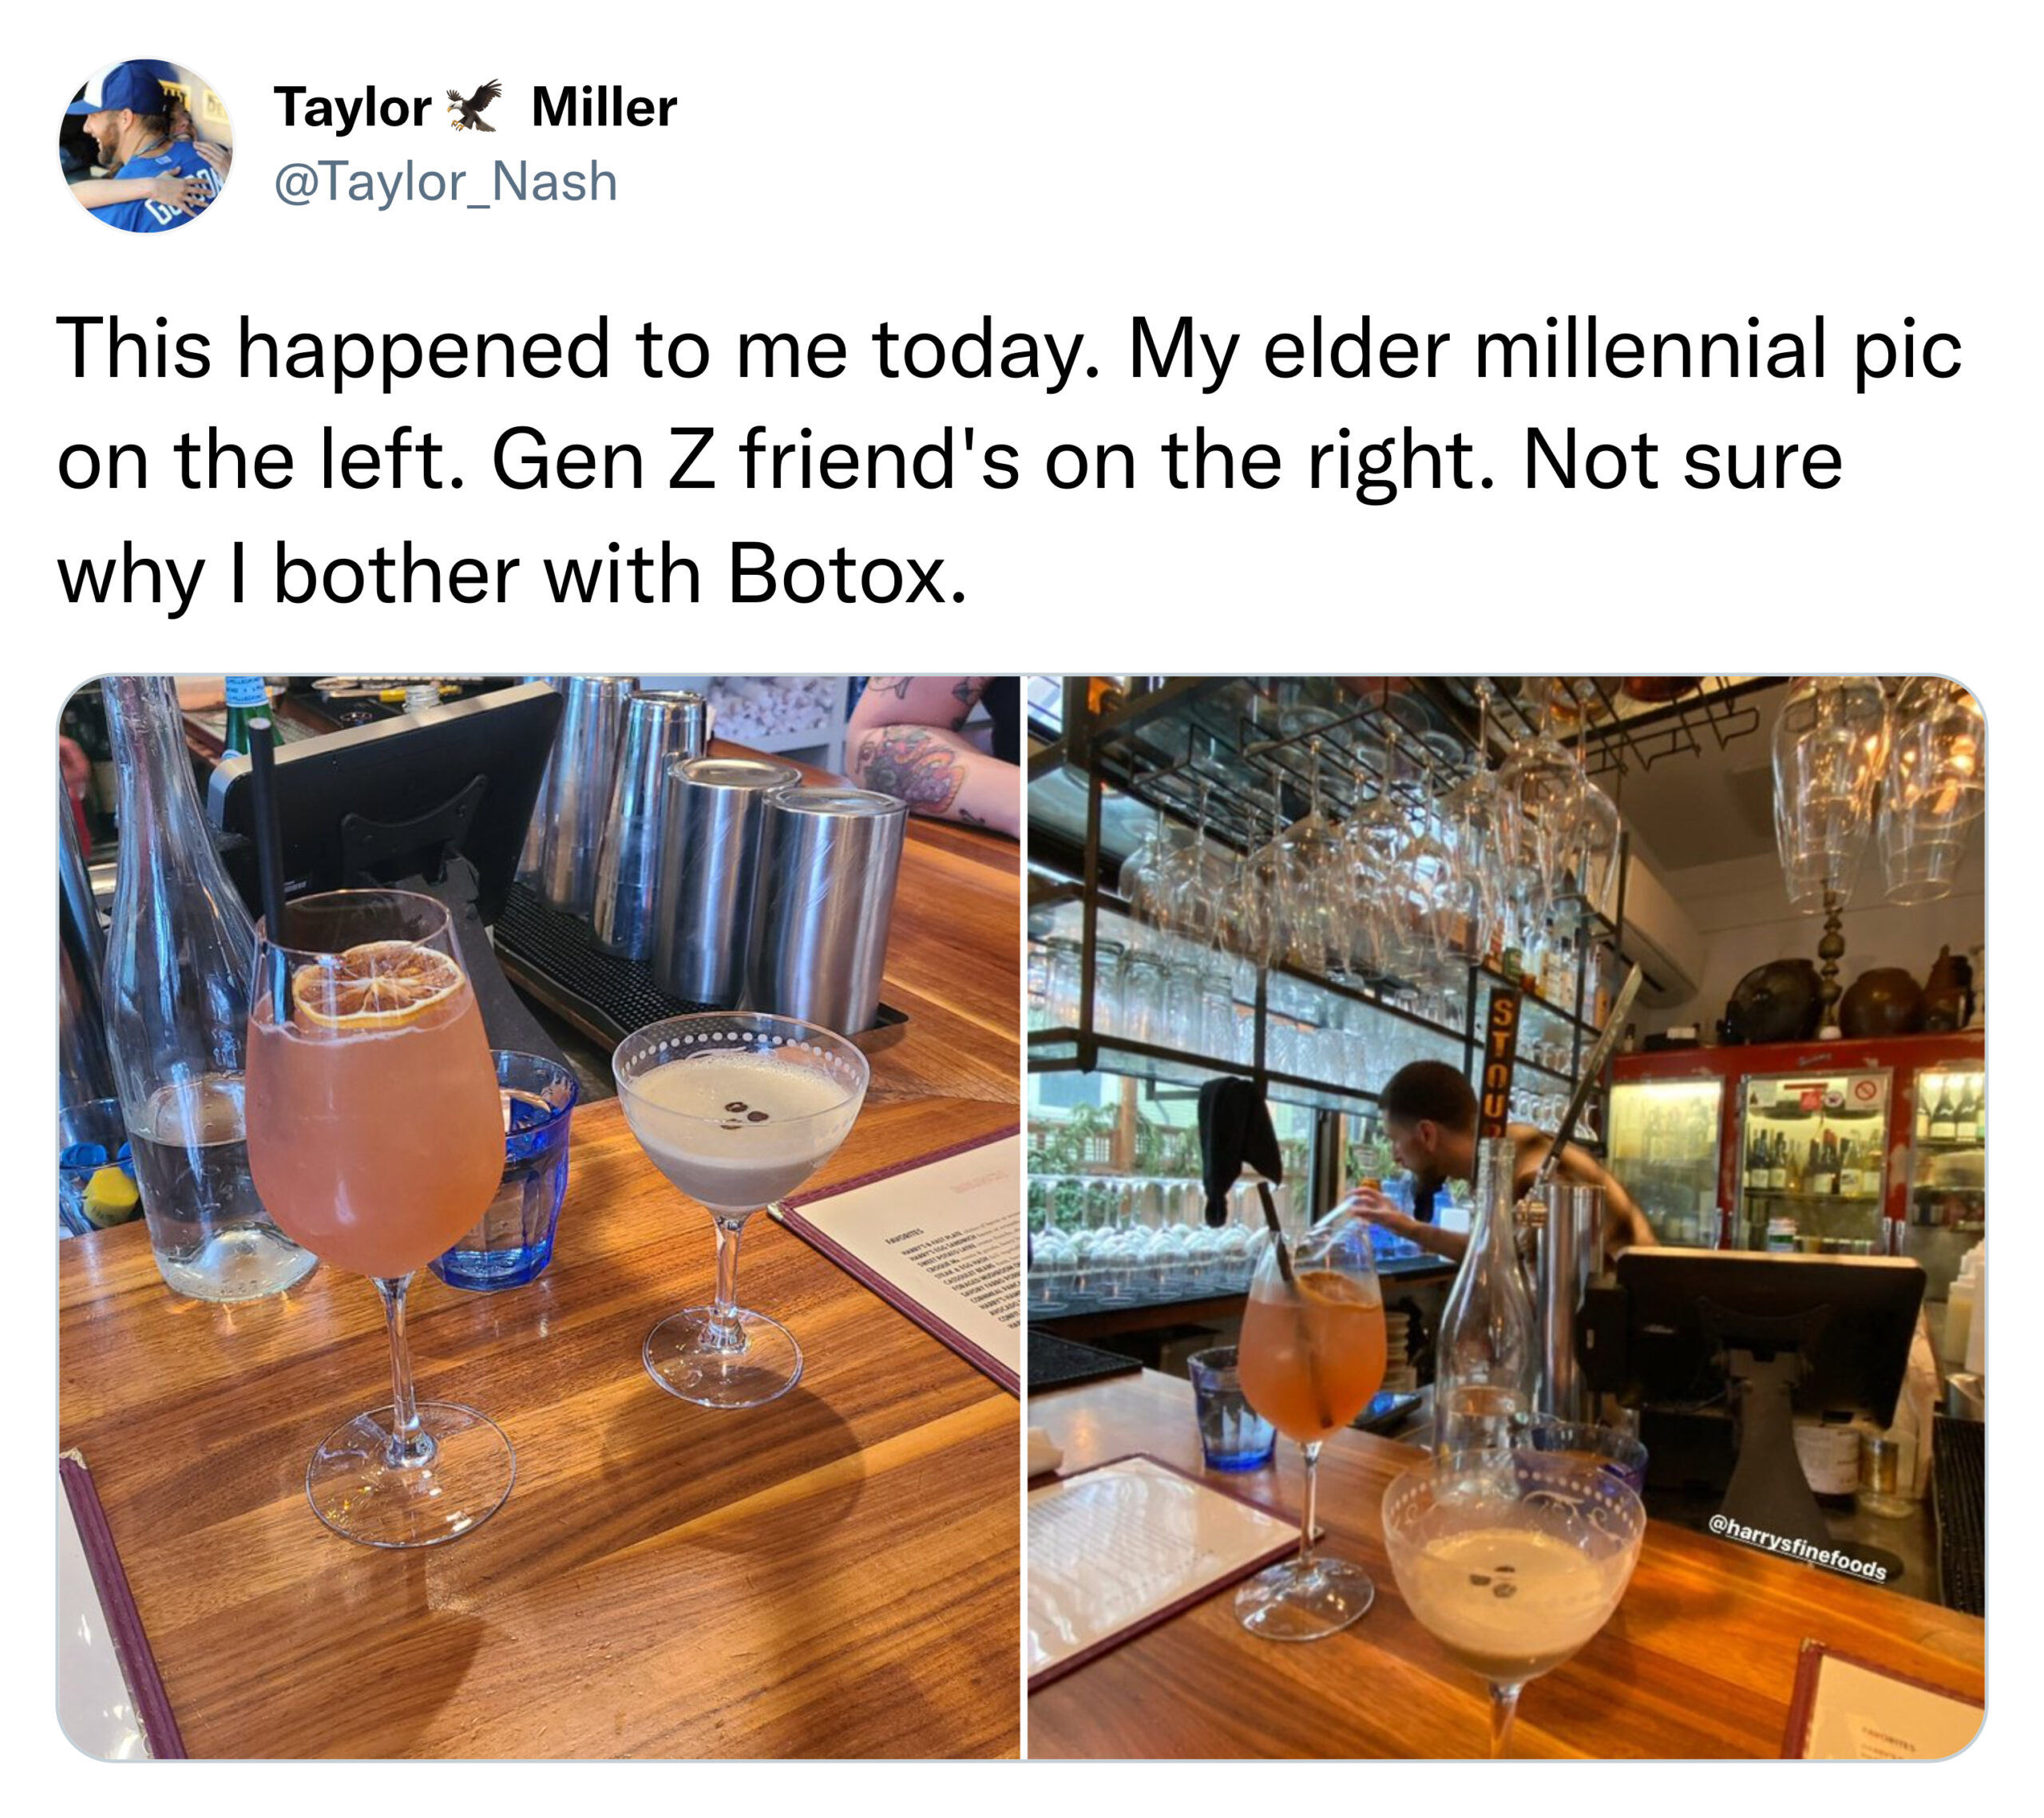Open the left elder millennial photo
Image resolution: width=2044 pixels, height=1818 pixels.
[x=539, y=1217]
